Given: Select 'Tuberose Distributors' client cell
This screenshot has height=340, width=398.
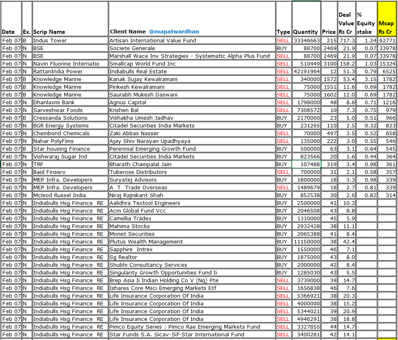Looking at the screenshot, I should pyautogui.click(x=192, y=172).
